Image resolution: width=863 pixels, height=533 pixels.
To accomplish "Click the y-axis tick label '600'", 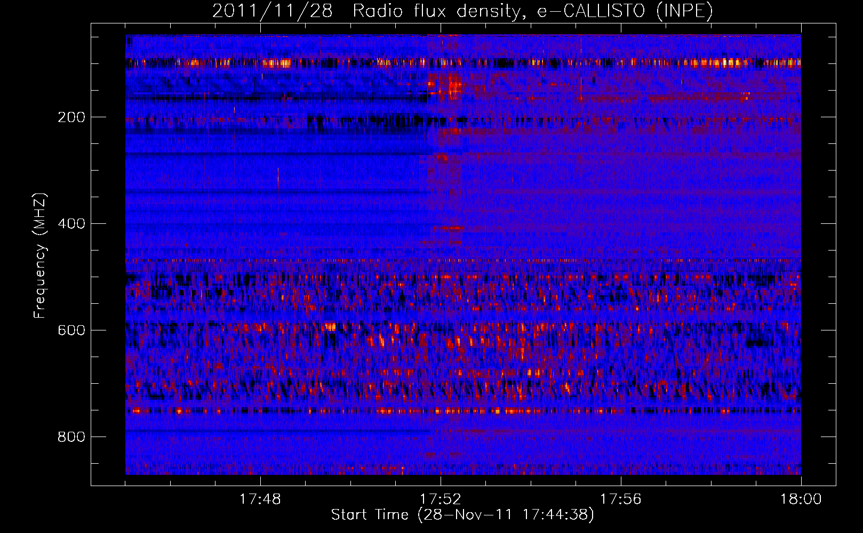I will pyautogui.click(x=71, y=330).
